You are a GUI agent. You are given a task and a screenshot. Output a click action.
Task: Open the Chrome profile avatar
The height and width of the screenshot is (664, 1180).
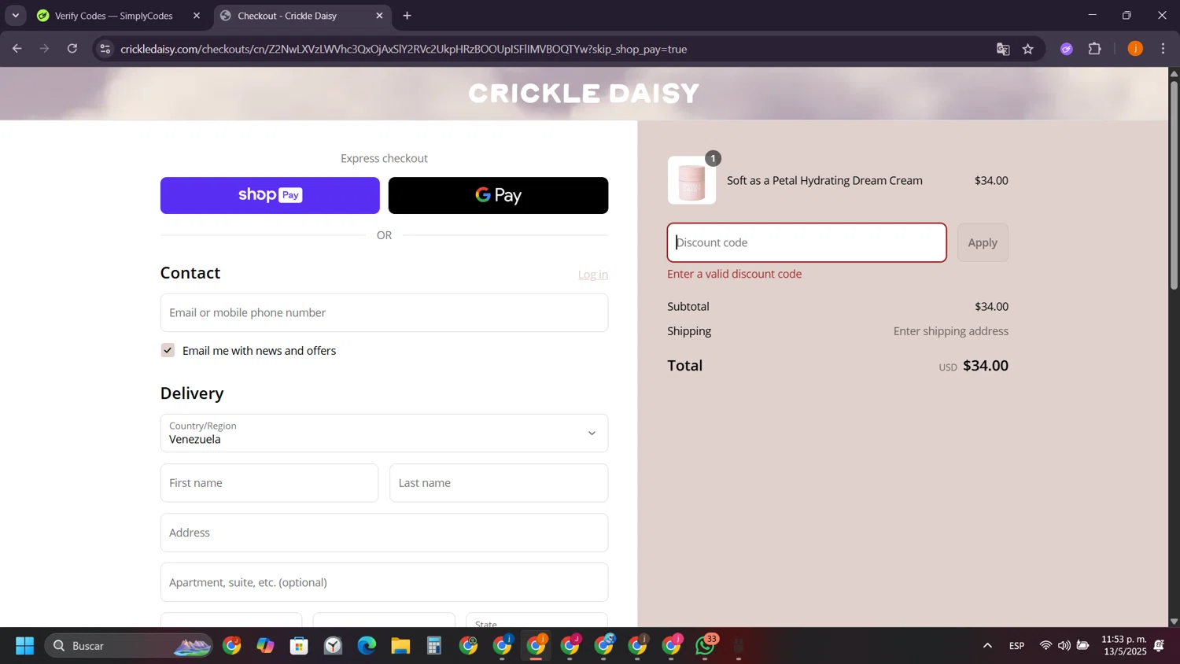click(1134, 49)
